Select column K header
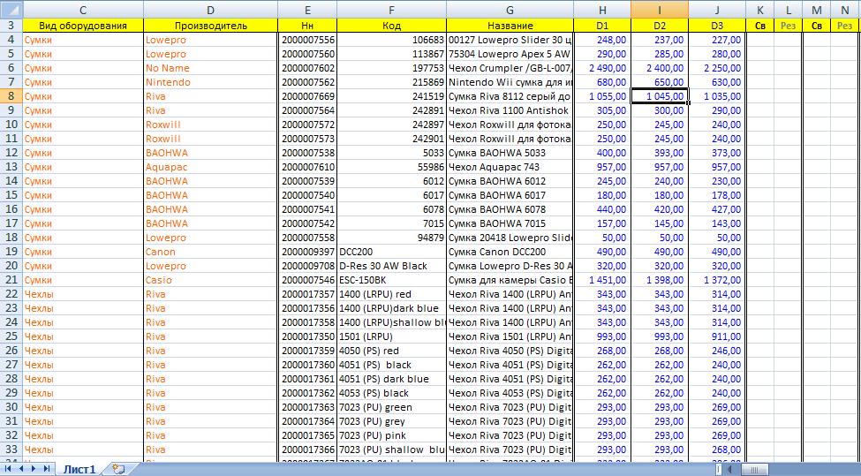 [x=760, y=10]
